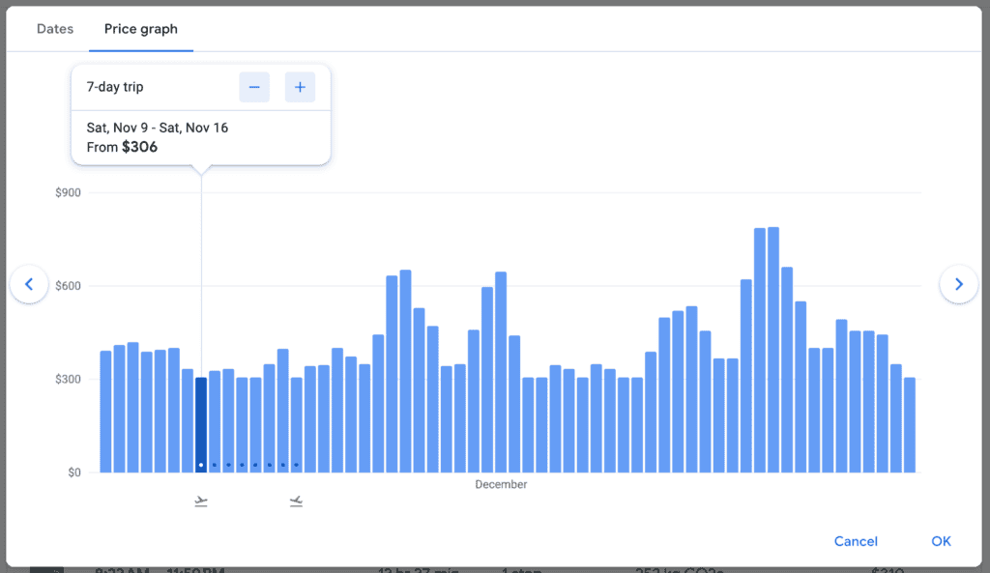Select the Price graph tab
The image size is (990, 573).
click(x=141, y=29)
